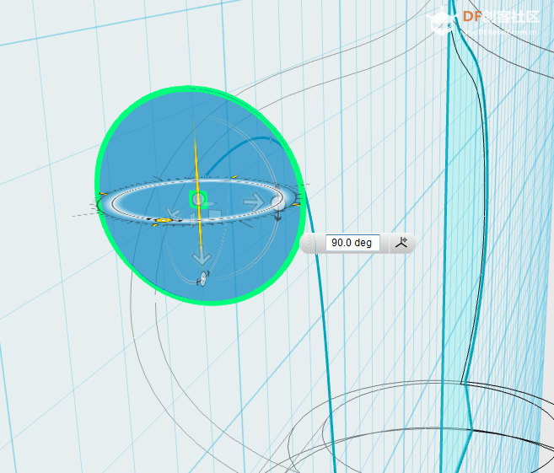This screenshot has height=473, width=554.
Task: Click the small dark arrow below right rotation handle
Action: pyautogui.click(x=277, y=215)
